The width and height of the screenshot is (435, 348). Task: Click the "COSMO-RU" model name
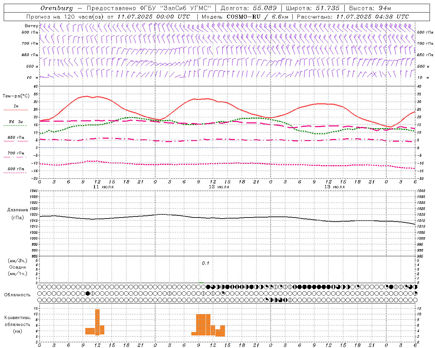click(244, 17)
